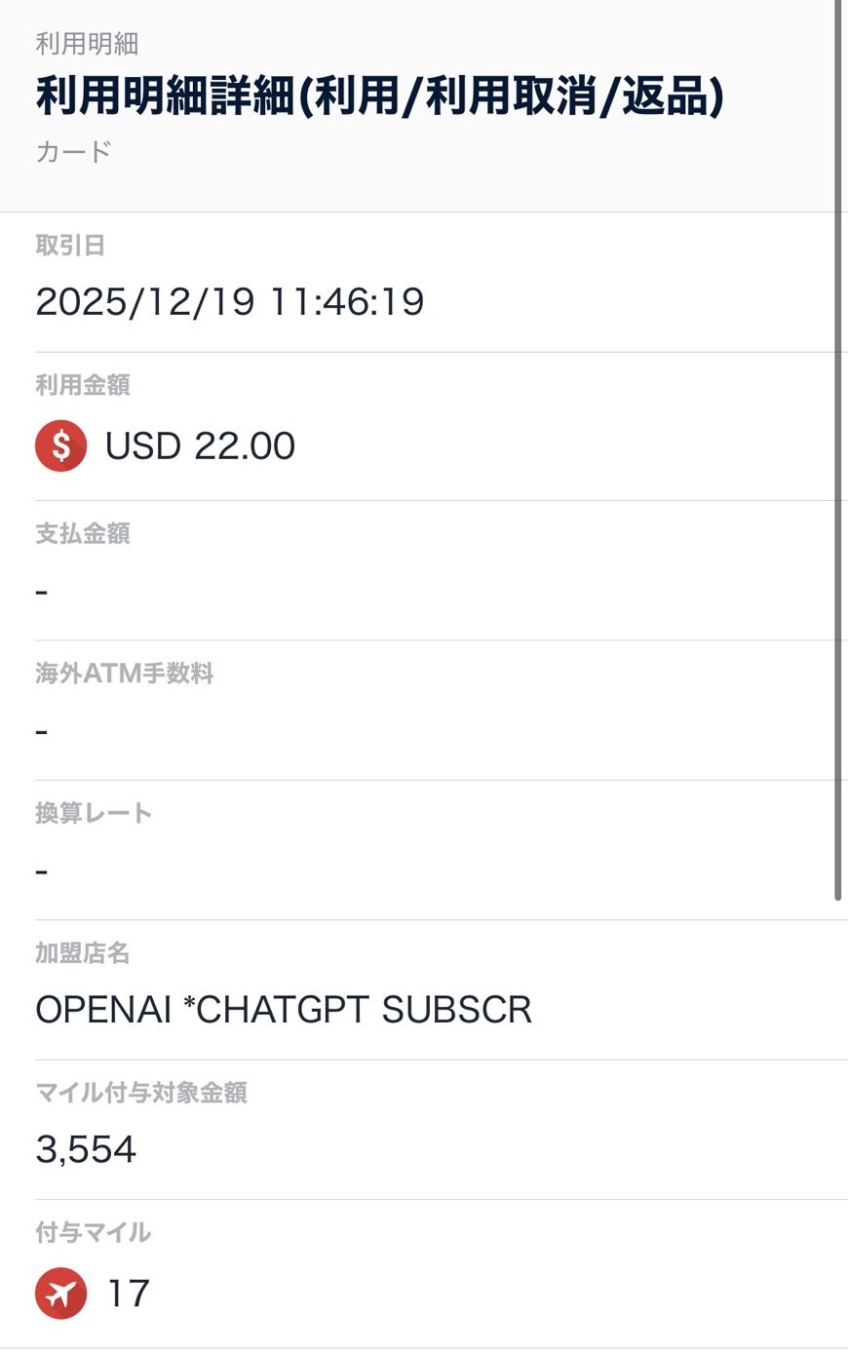Click the 支払金額 field label
Image resolution: width=848 pixels, height=1351 pixels.
pos(83,533)
